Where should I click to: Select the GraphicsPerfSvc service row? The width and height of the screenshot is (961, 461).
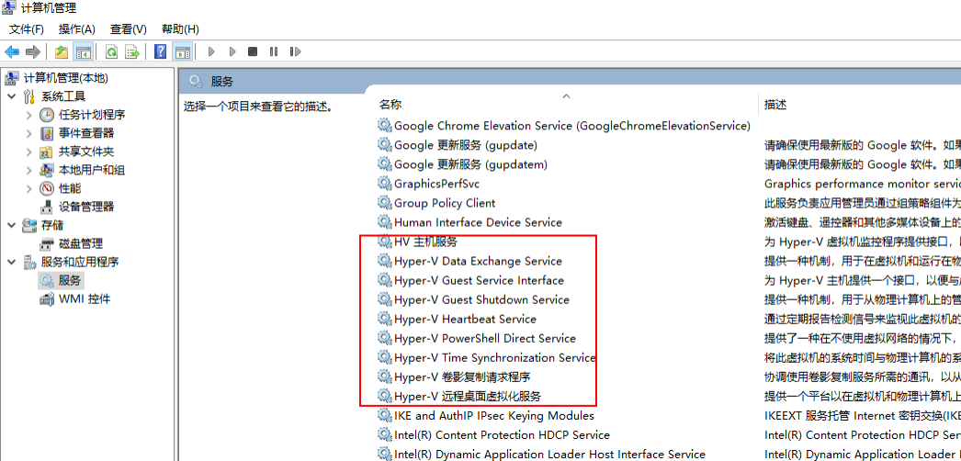click(x=437, y=184)
